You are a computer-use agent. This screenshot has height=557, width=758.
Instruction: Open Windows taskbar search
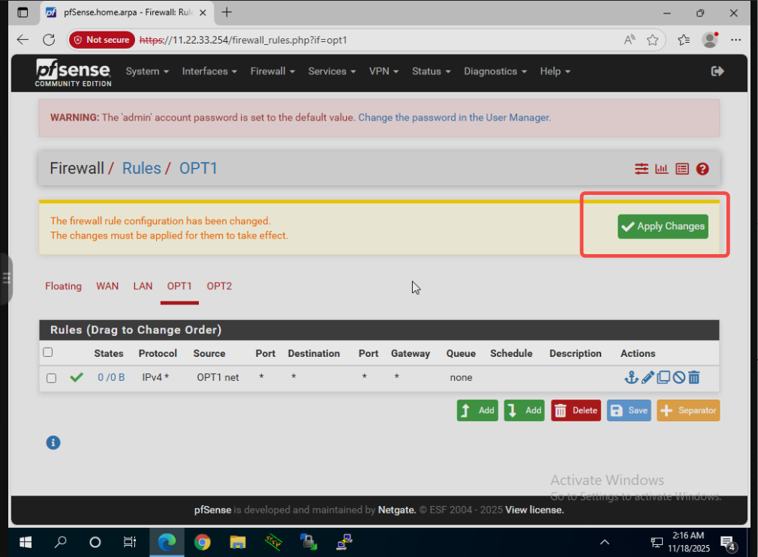coord(60,543)
